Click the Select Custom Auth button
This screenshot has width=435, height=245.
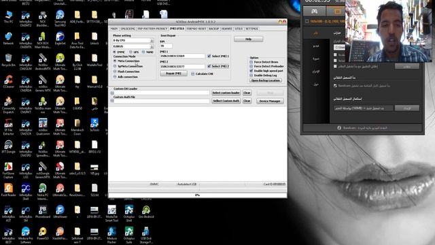click(x=226, y=101)
